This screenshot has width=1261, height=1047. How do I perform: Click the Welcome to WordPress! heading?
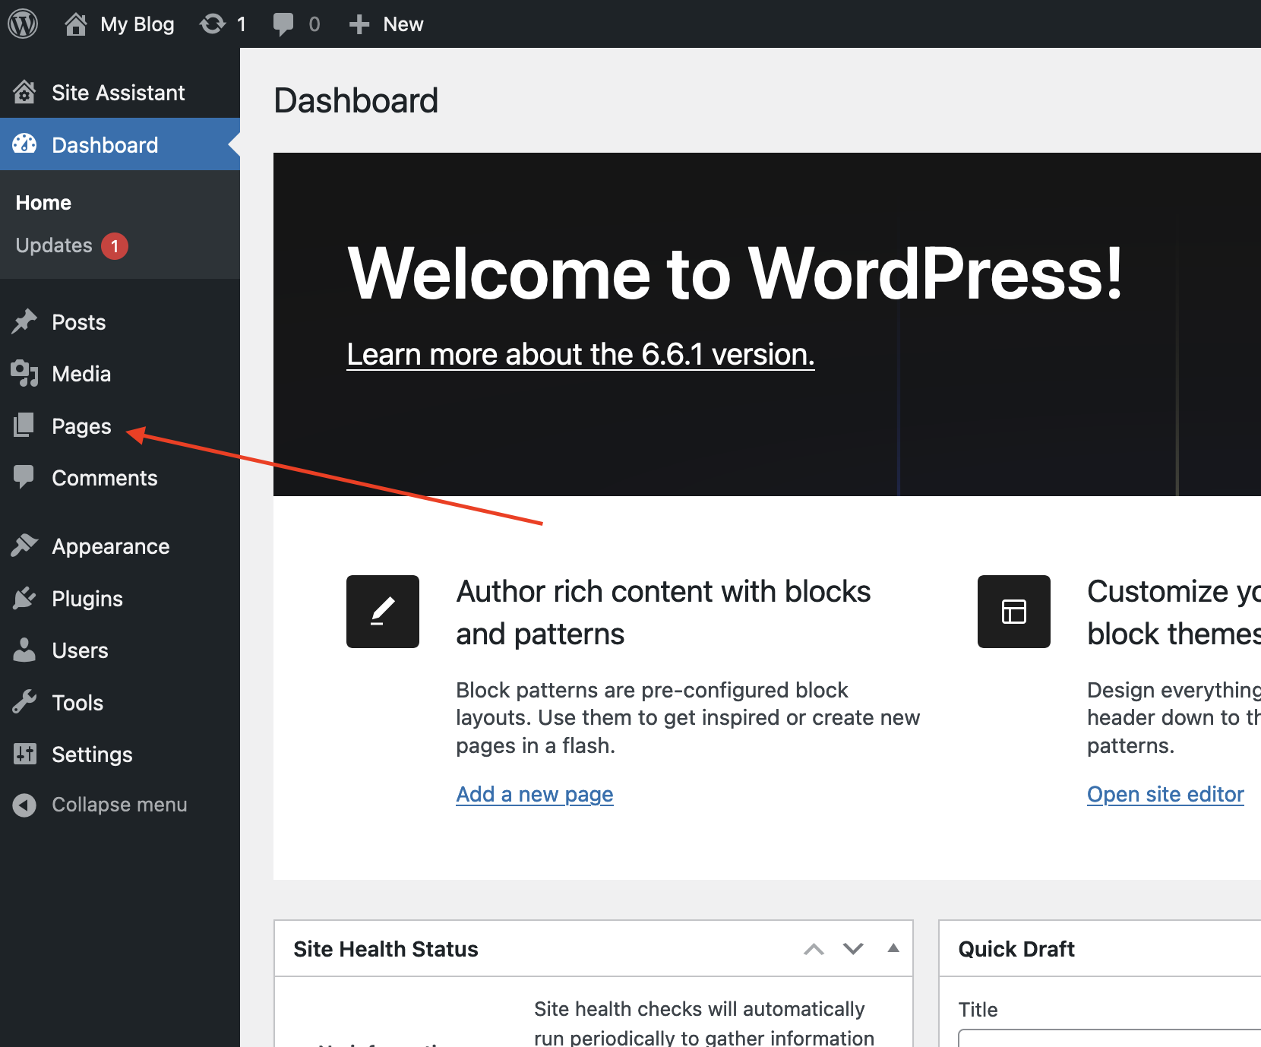click(x=735, y=274)
